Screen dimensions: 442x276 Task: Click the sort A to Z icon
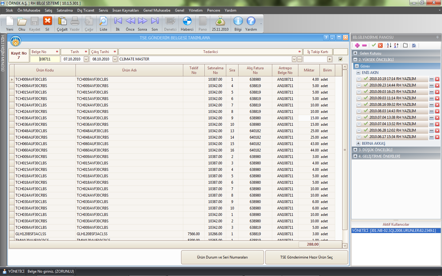tap(389, 45)
